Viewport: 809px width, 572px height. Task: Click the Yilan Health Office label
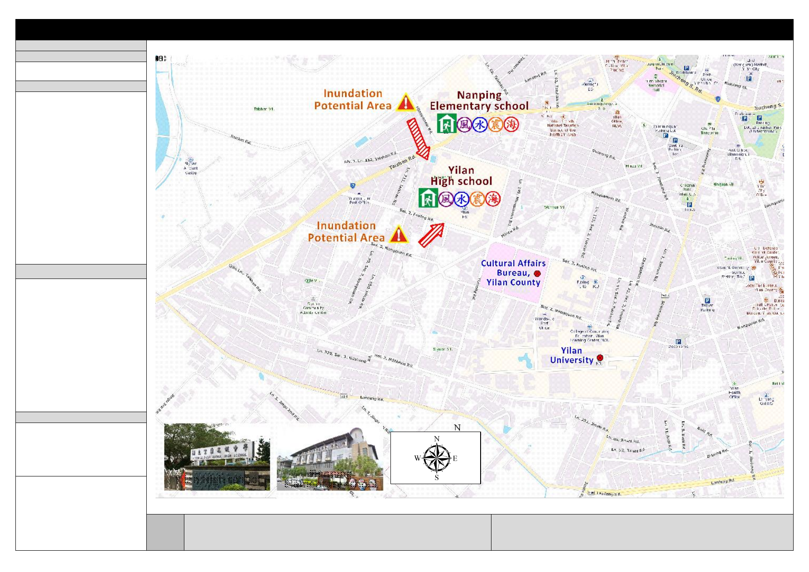click(735, 393)
